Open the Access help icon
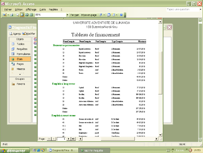Image resolution: width=203 pixels, height=153 pixels. 121,15
